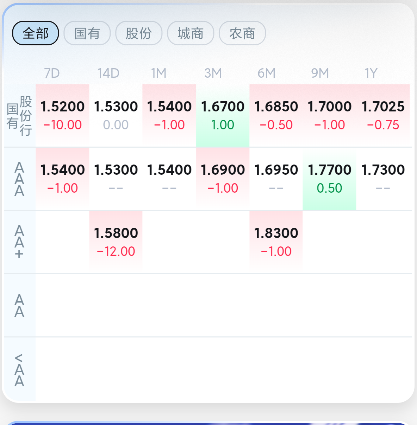Open the AAA 3M cell 1.6900

(223, 179)
